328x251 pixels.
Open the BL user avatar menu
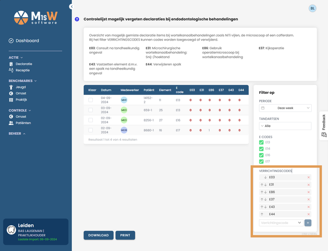point(312,9)
